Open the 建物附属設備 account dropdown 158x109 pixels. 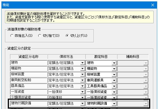[x=114, y=103]
